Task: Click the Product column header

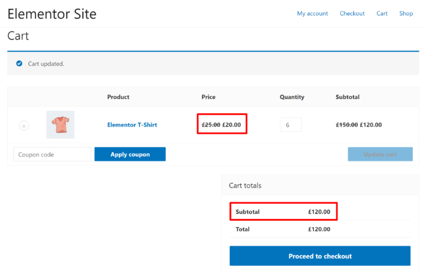Action: [118, 97]
